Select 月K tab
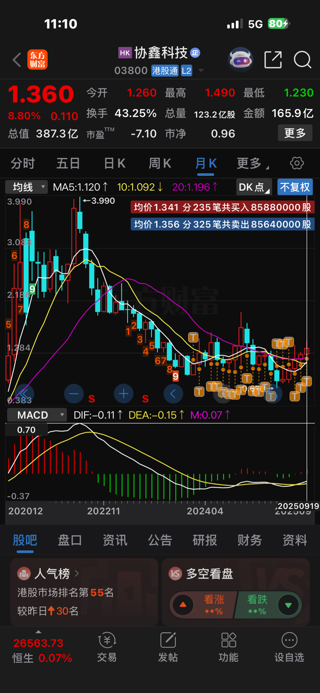 click(206, 163)
